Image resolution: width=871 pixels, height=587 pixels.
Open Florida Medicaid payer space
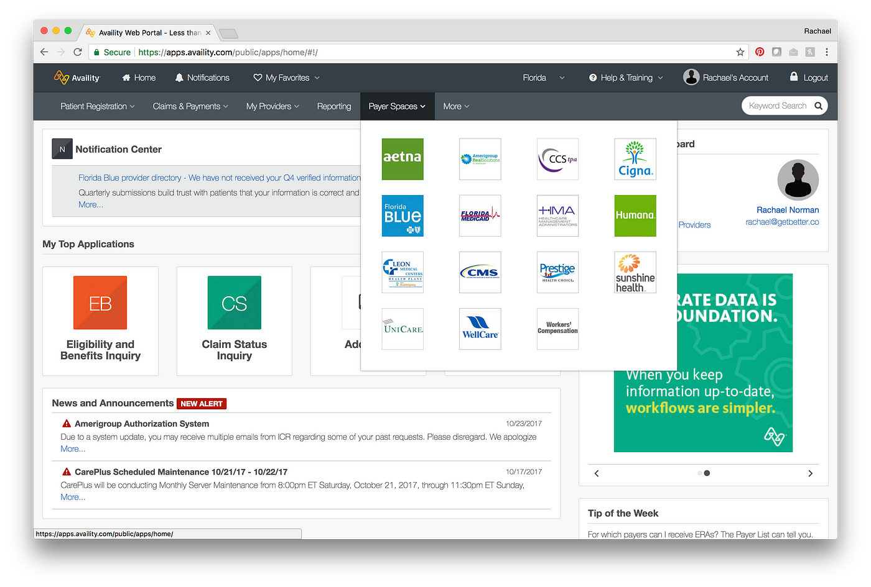[x=480, y=216]
